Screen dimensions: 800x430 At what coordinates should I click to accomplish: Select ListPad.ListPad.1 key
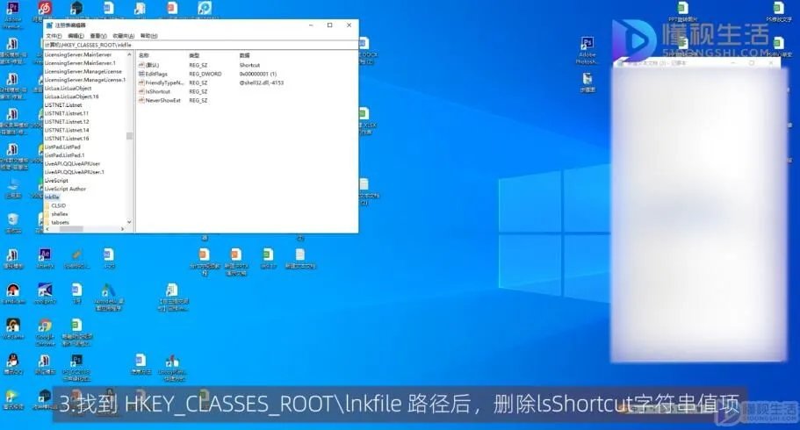(x=64, y=155)
